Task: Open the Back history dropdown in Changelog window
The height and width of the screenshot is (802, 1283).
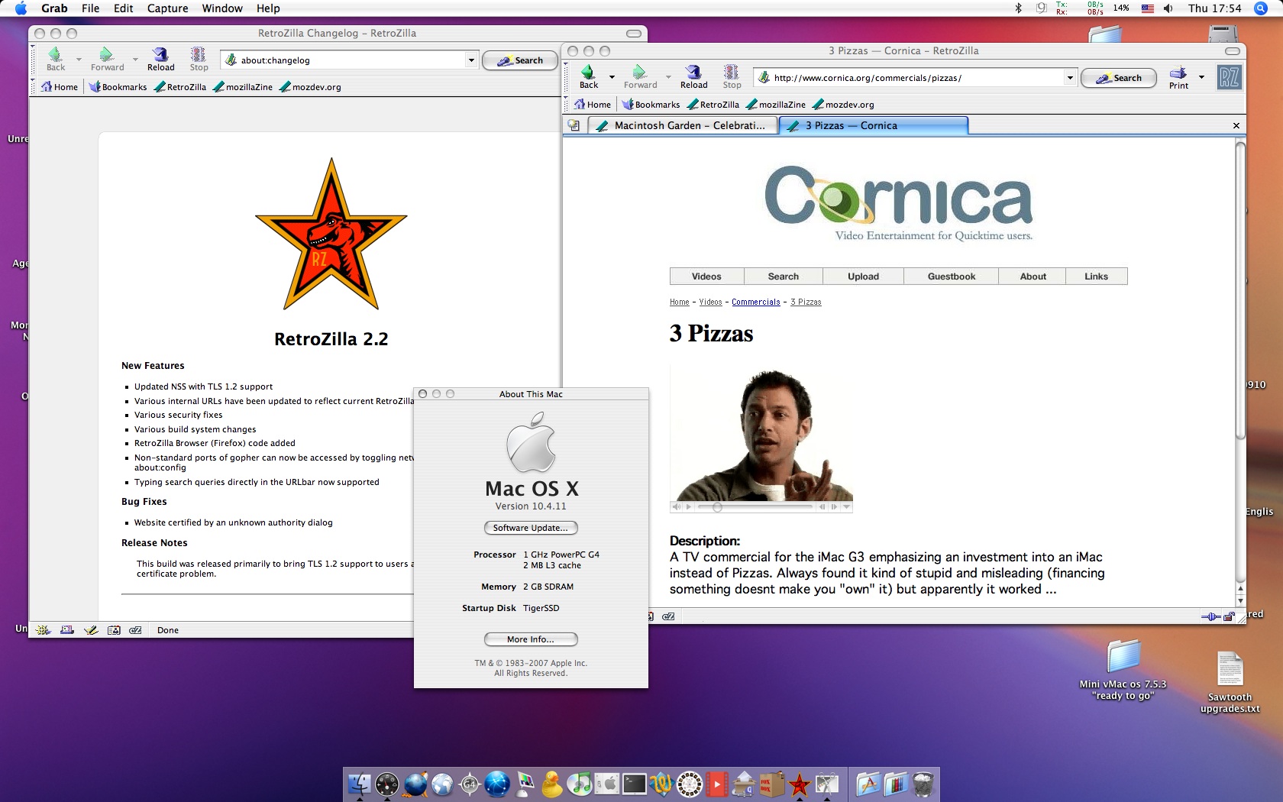Action: coord(79,59)
